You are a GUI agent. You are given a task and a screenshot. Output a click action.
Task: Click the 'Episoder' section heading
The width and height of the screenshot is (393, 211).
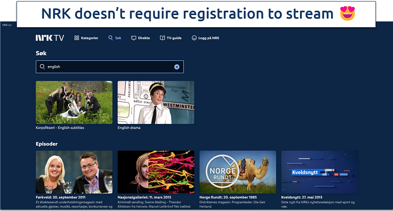47,144
